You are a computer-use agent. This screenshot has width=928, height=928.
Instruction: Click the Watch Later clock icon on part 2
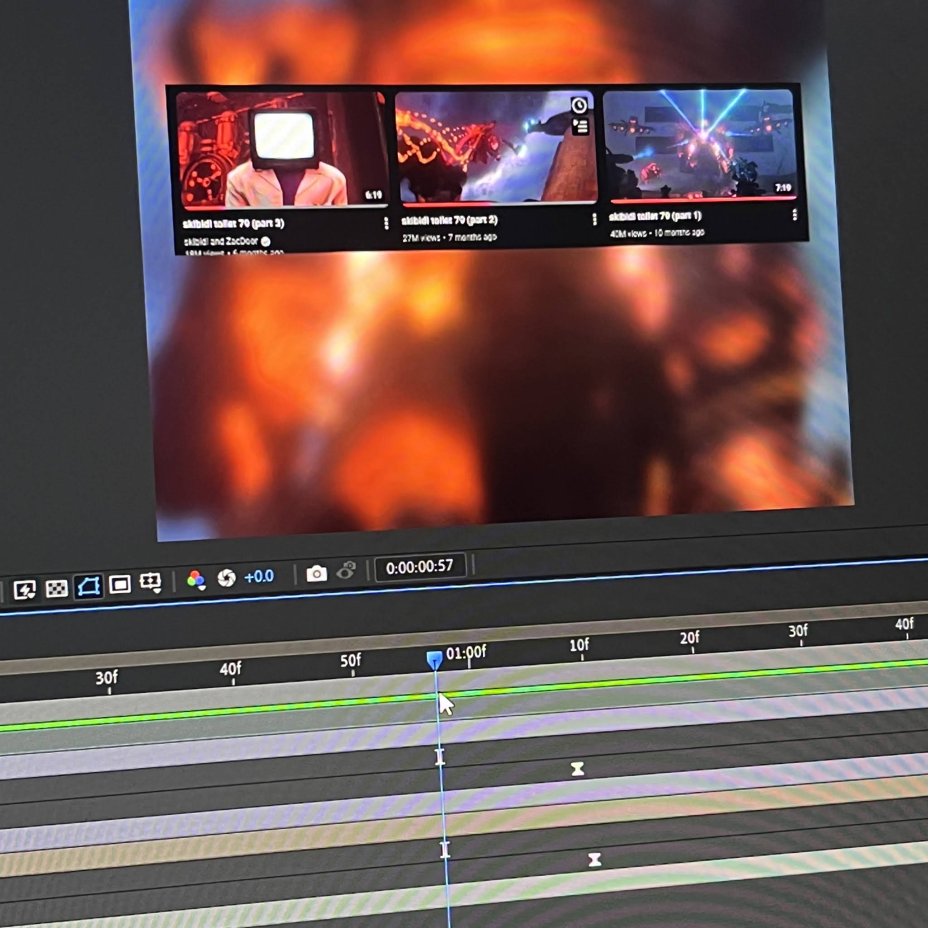pos(579,105)
